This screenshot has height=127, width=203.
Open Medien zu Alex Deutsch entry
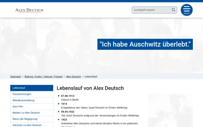point(32,113)
